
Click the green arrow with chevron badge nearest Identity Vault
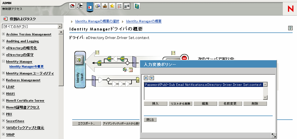[x=99, y=62]
